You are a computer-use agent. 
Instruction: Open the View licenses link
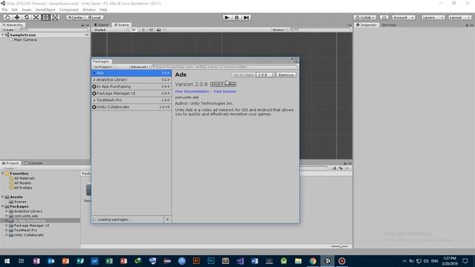pos(225,91)
